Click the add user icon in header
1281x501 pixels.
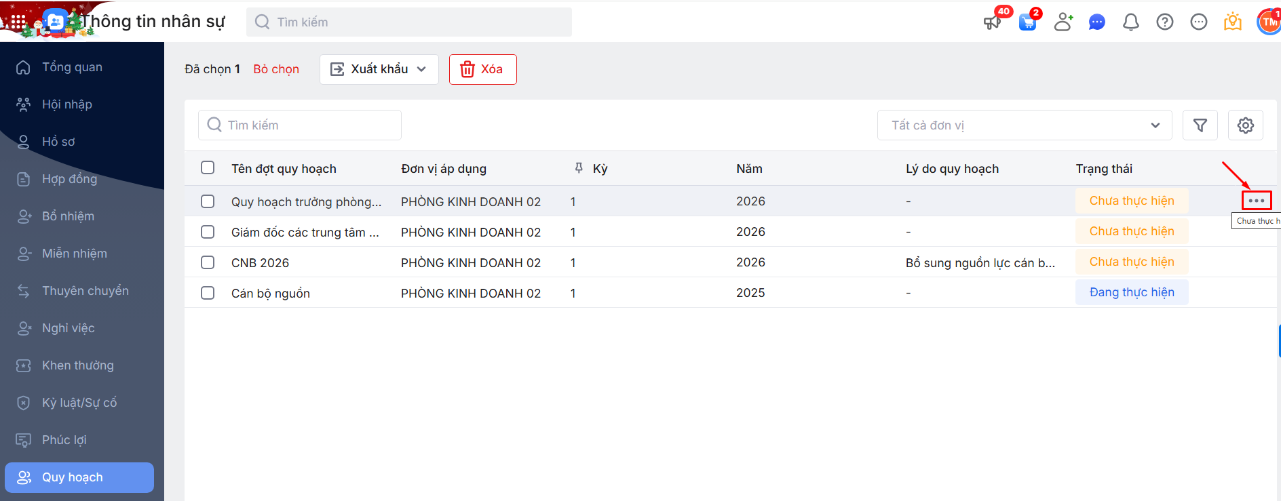(x=1063, y=22)
